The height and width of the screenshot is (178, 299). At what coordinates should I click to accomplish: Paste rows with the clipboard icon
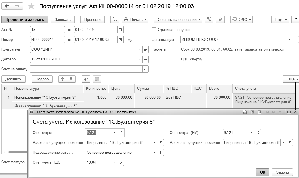pos(97,79)
